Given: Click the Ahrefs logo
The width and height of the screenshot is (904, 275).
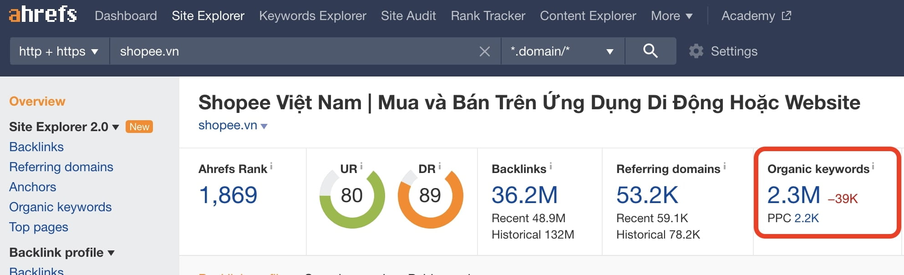Looking at the screenshot, I should coord(43,14).
